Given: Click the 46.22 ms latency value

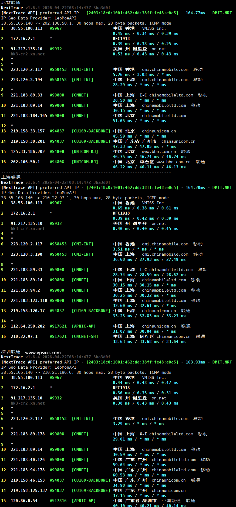Looking at the screenshot, I should [123, 167].
